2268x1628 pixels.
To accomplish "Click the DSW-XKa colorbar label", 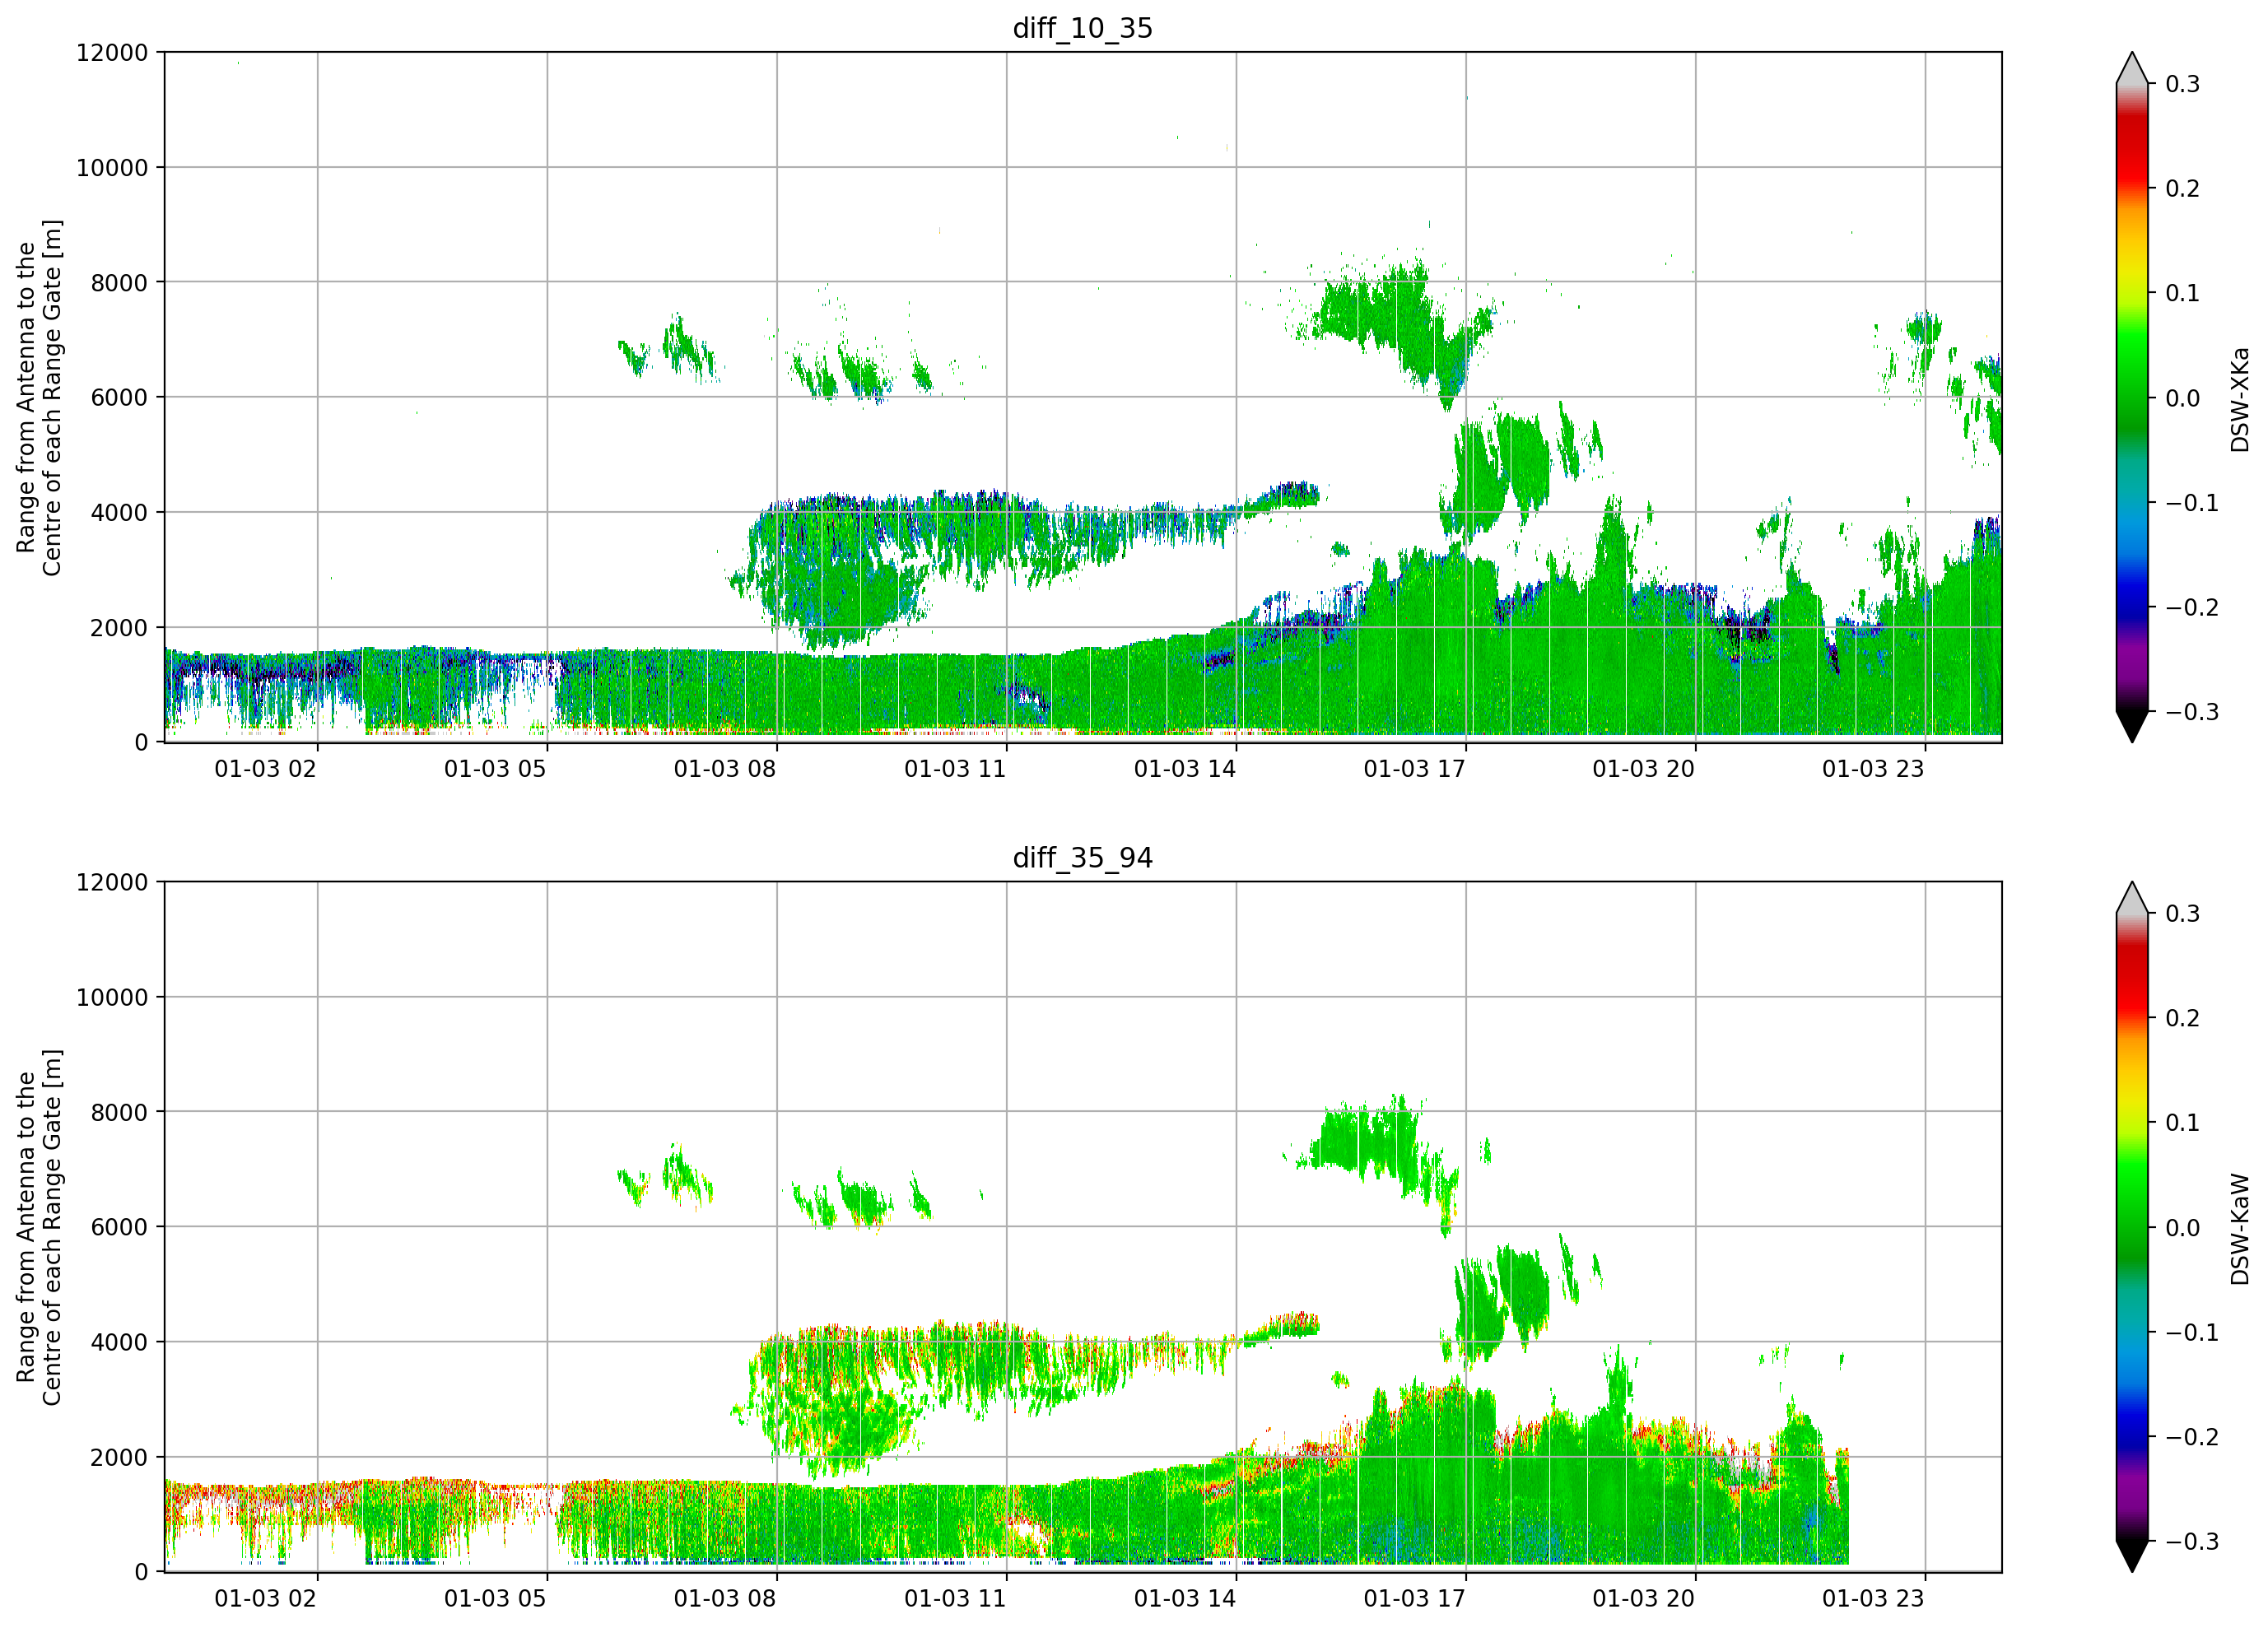I will tap(2240, 399).
